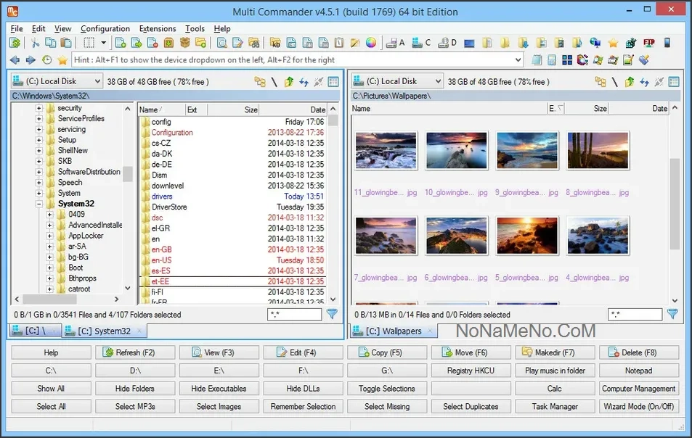Click the favorites star next to hint bar
The height and width of the screenshot is (438, 692).
pyautogui.click(x=62, y=60)
